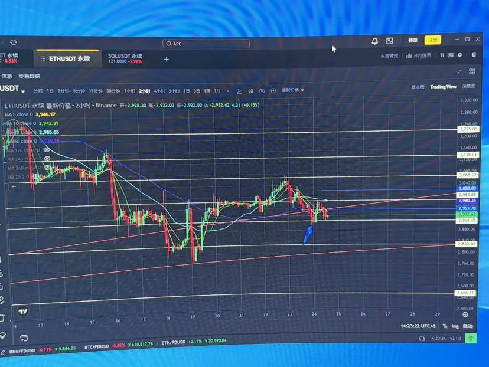Click the MA 10 close indicator legend
Viewport: 489px width, 367px height.
[32, 123]
